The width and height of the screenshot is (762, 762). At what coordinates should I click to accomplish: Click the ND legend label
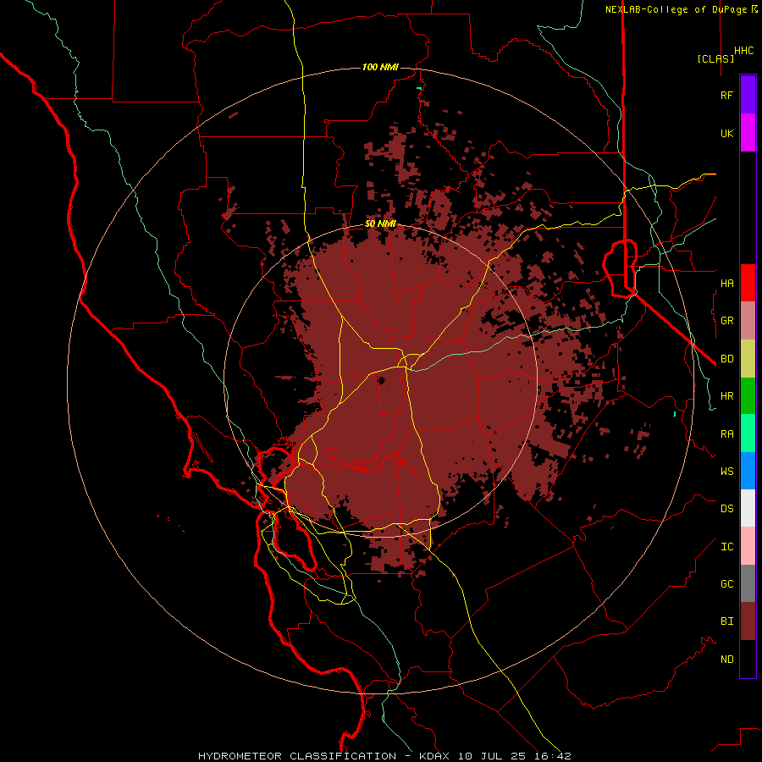click(726, 660)
